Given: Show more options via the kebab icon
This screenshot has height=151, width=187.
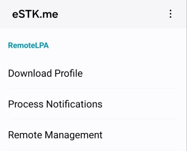Looking at the screenshot, I should point(171,14).
